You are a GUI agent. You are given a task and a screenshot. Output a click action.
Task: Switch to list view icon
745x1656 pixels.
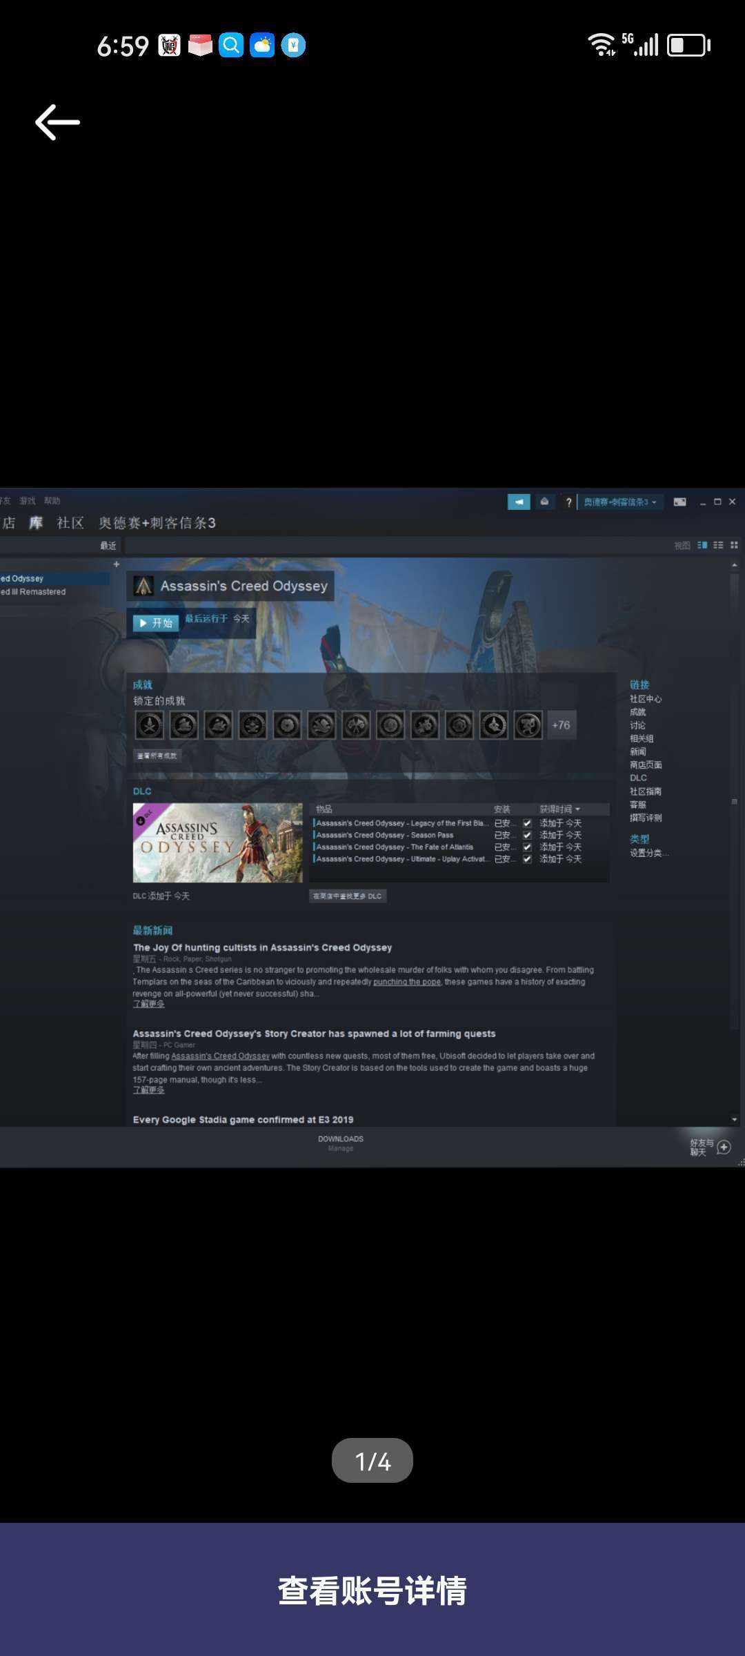point(718,545)
